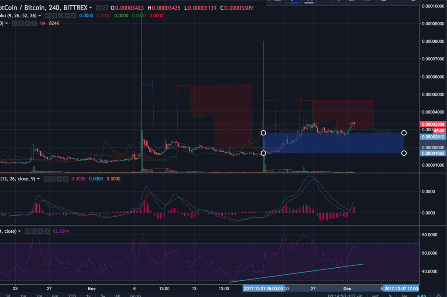Click the current price label 0.00003309

coord(433,124)
